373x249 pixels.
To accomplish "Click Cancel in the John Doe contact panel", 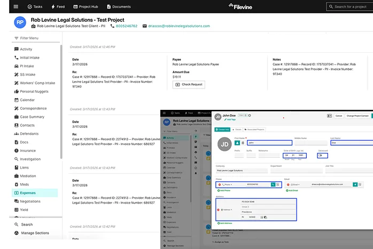I will click(x=338, y=116).
